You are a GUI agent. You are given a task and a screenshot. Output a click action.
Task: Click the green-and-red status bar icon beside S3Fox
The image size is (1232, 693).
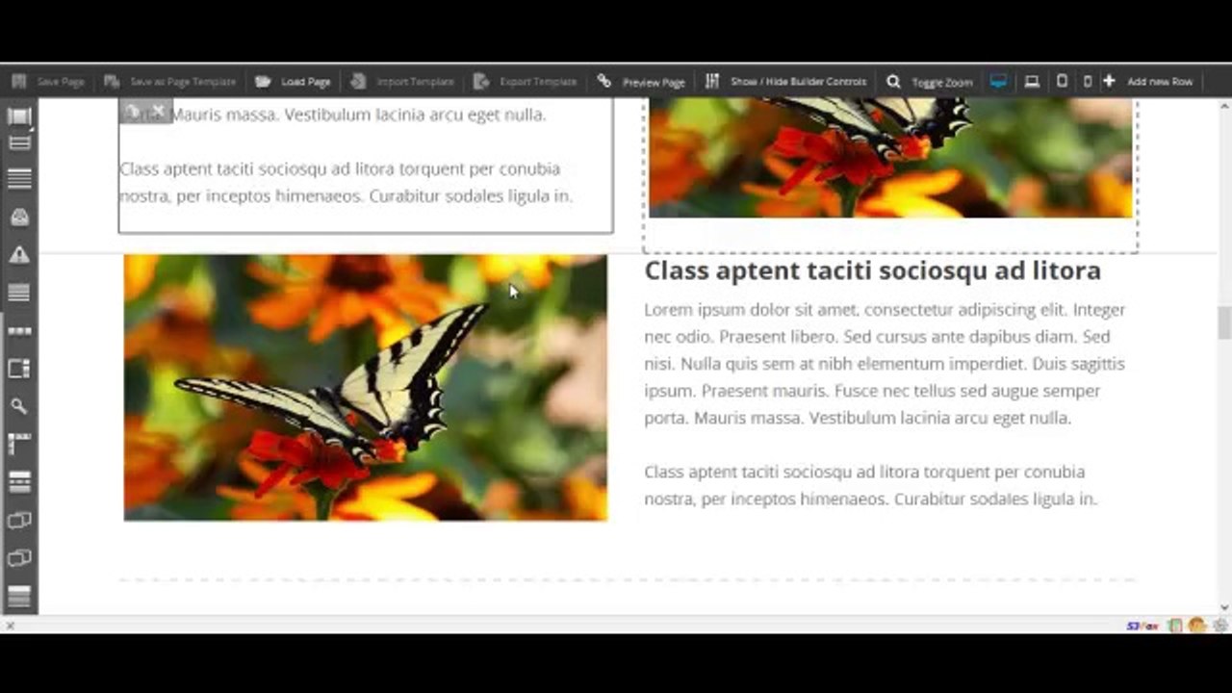1175,626
